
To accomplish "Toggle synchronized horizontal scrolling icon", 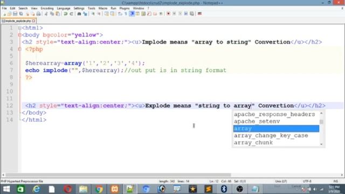I will [x=112, y=14].
